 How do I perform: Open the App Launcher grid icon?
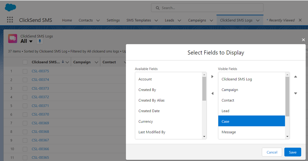[x=10, y=20]
